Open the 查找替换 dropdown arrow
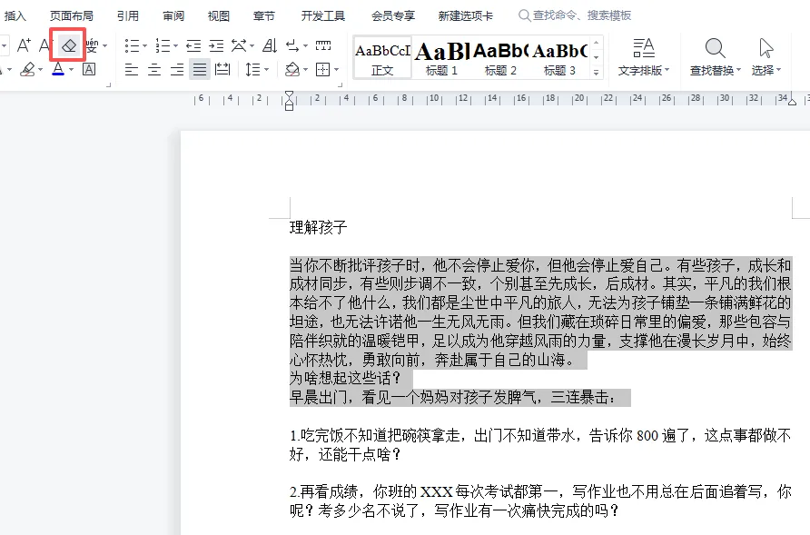 click(x=738, y=70)
